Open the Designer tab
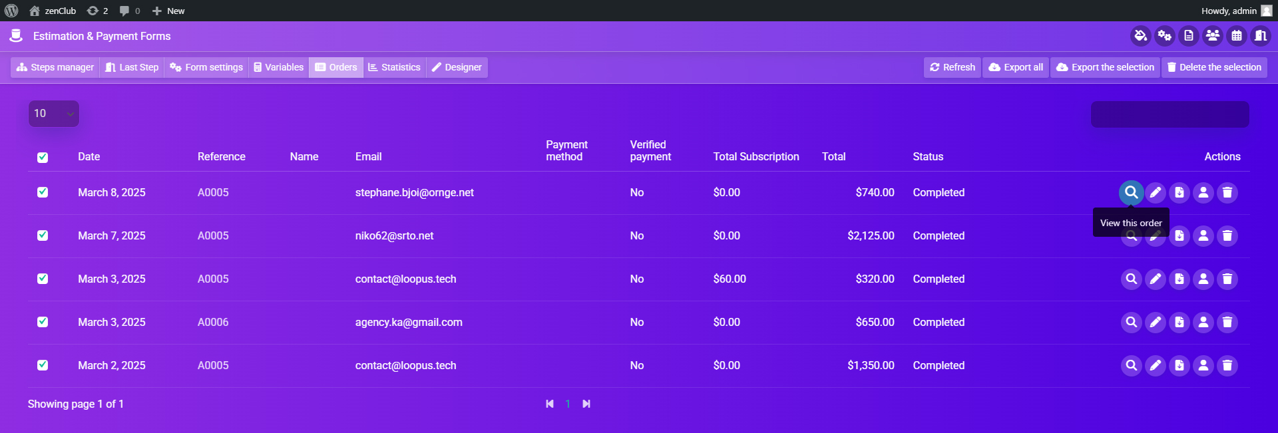Screen dimensions: 1278x433 pyautogui.click(x=457, y=67)
